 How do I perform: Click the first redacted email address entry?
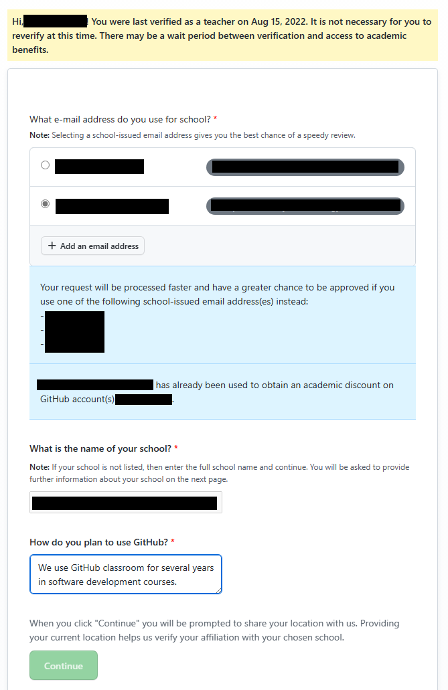pyautogui.click(x=100, y=167)
